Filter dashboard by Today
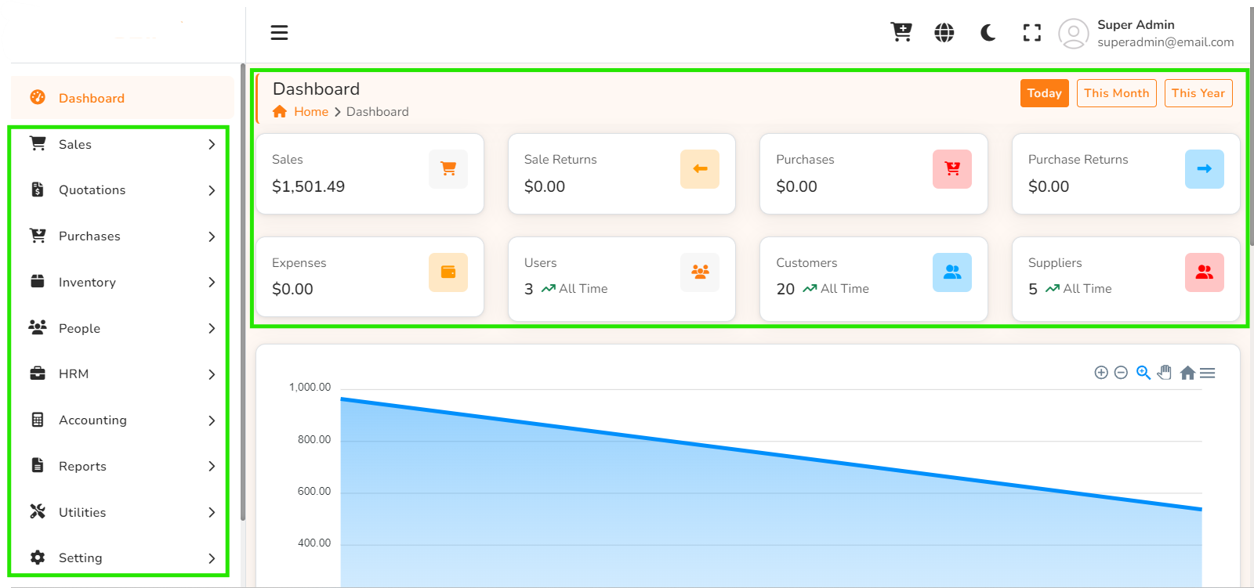This screenshot has width=1254, height=588. pos(1044,93)
